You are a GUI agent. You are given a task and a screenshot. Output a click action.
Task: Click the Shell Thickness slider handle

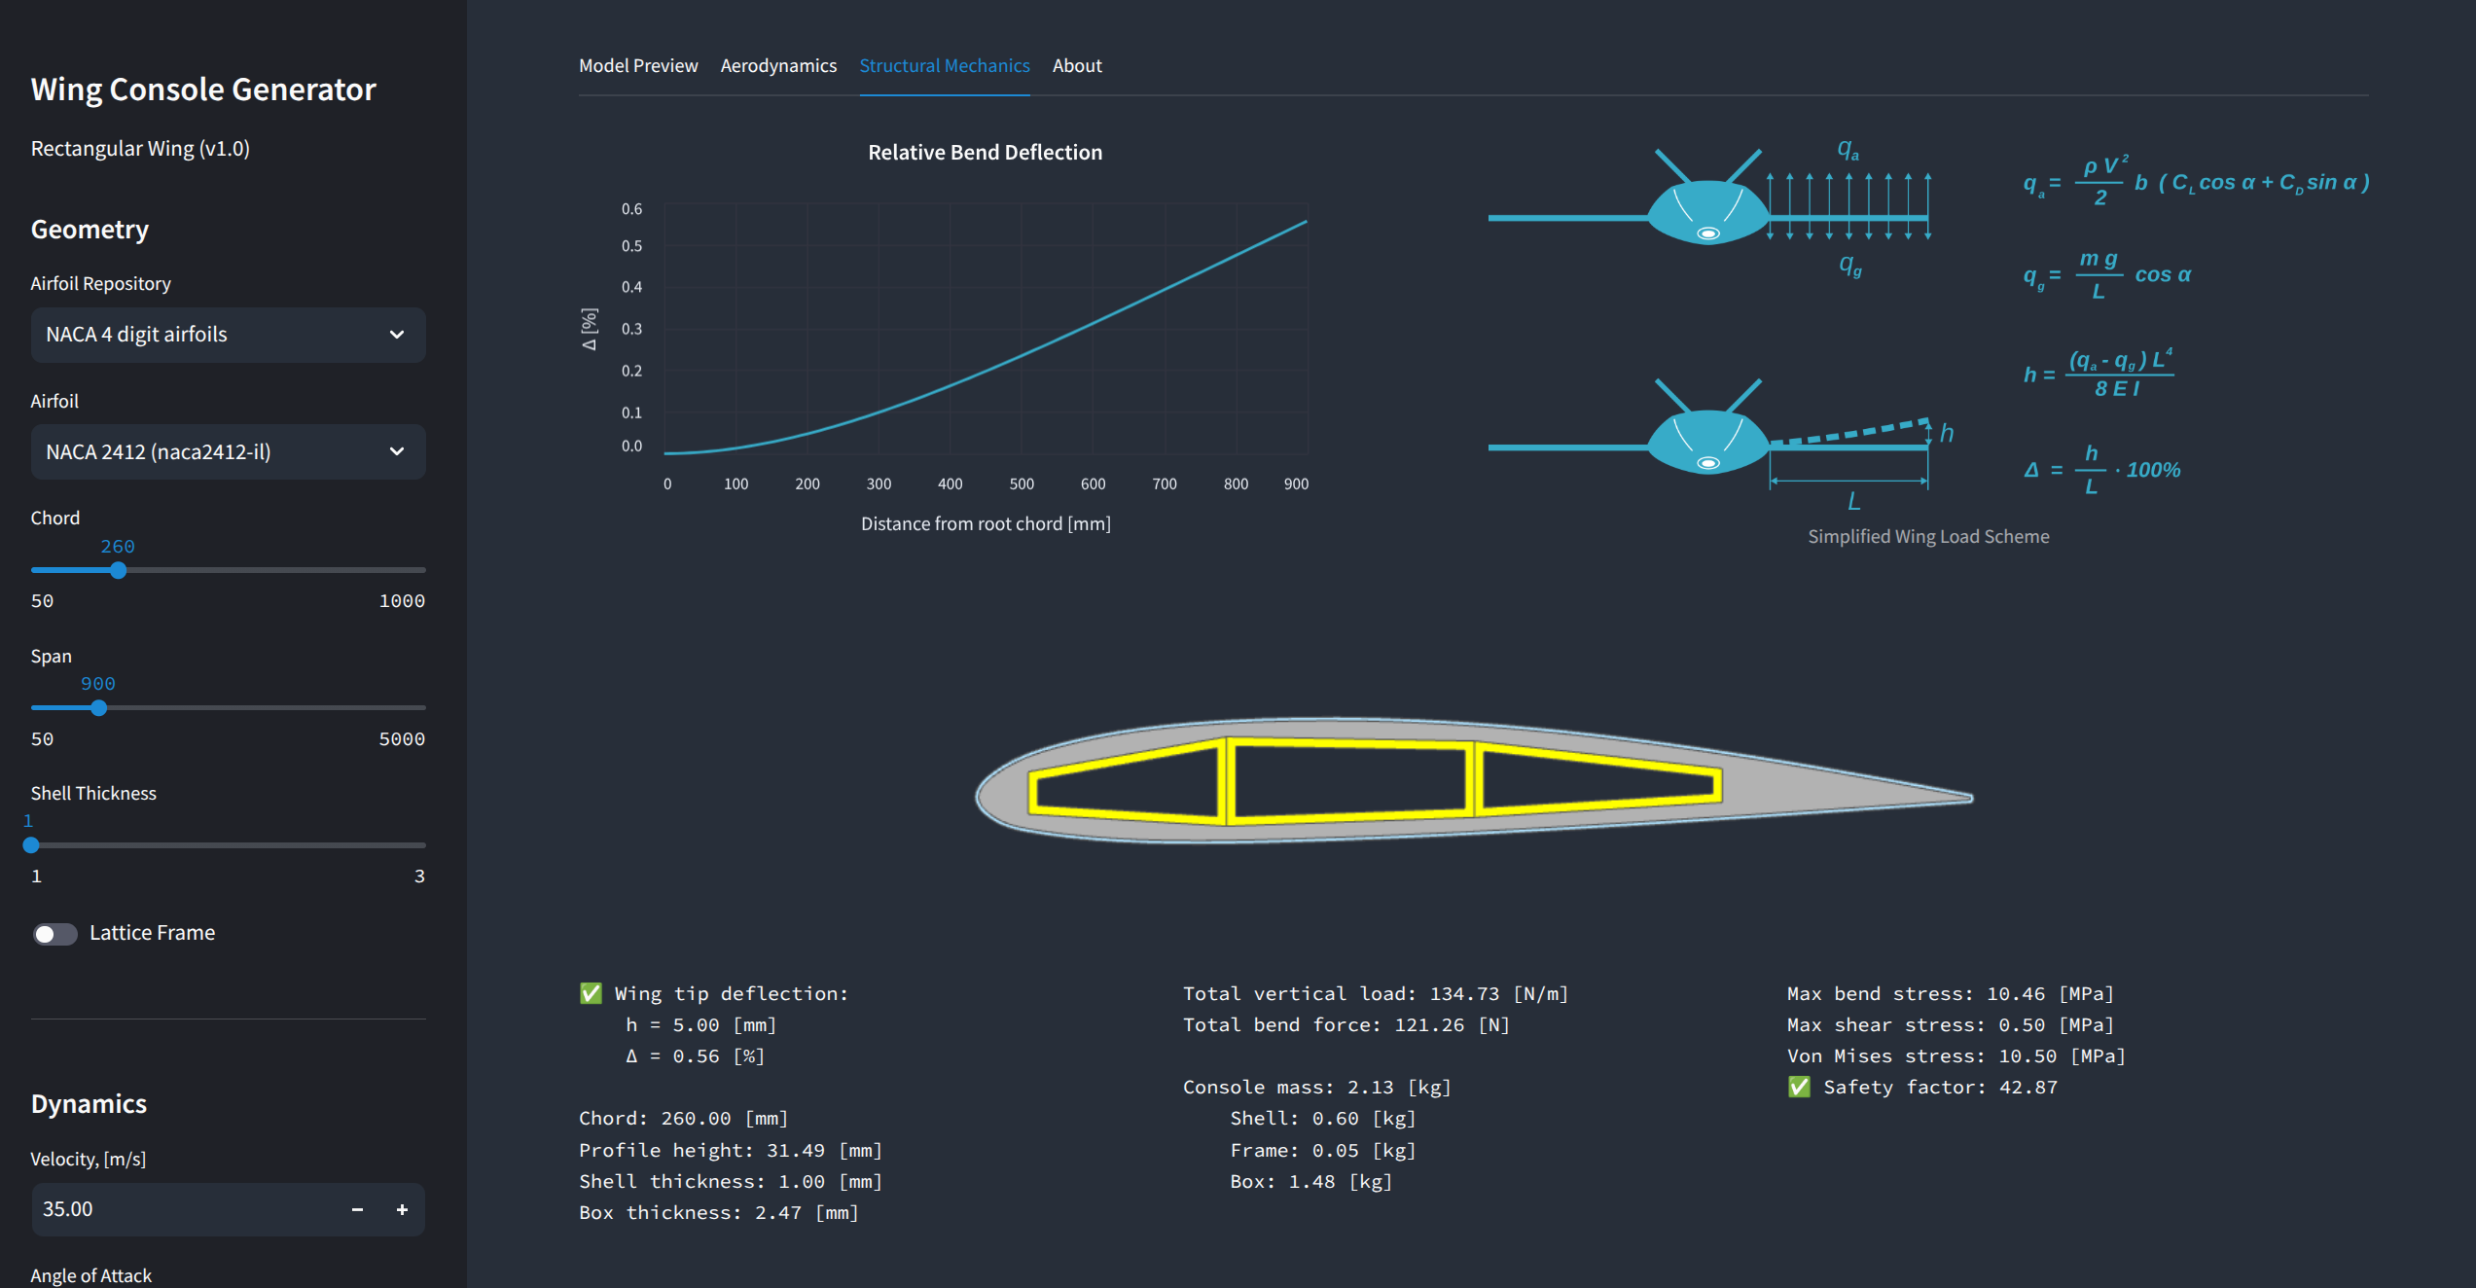tap(30, 844)
